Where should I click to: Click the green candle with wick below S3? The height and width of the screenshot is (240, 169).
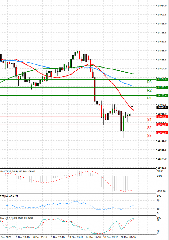point(123,123)
